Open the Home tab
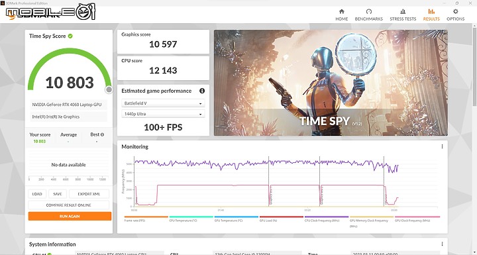This screenshot has height=255, width=477. click(x=342, y=15)
